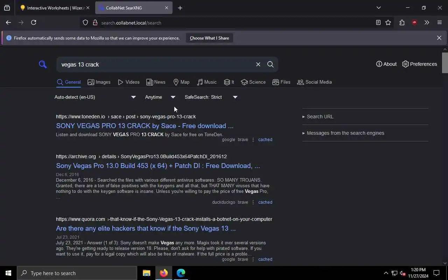The width and height of the screenshot is (448, 280).
Task: Open the Auto-detect language dropdown
Action: 95,97
